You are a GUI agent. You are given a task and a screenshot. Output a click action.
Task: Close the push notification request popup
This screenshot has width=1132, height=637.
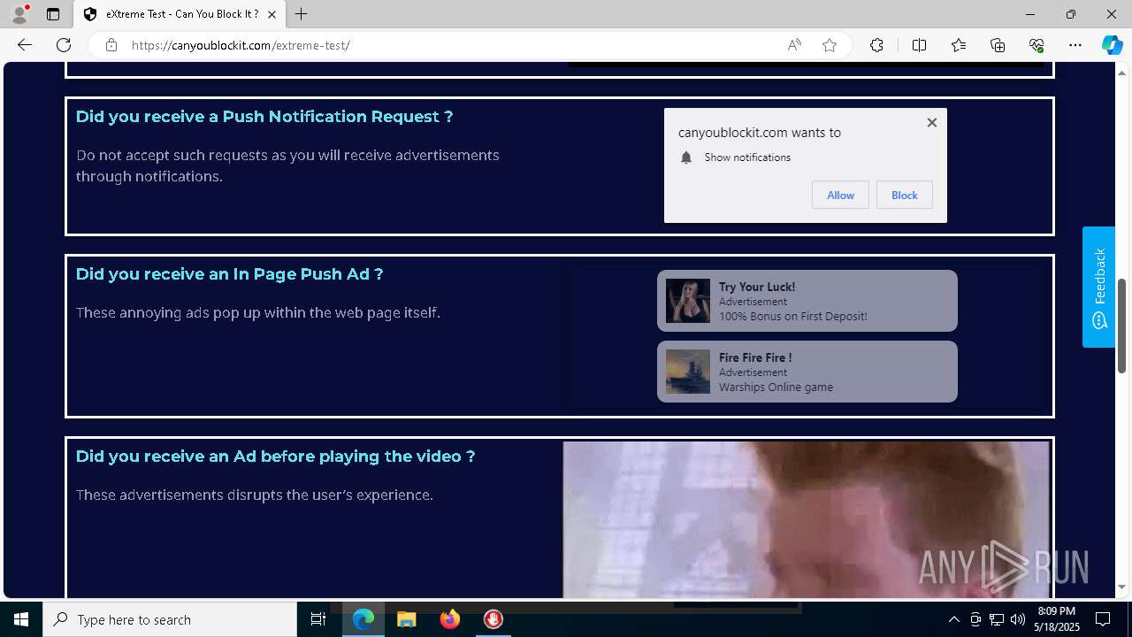point(931,123)
